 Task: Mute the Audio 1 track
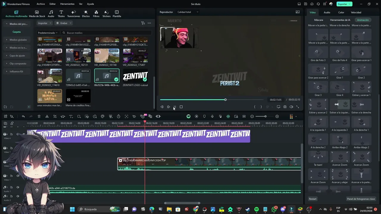[x=18, y=187]
